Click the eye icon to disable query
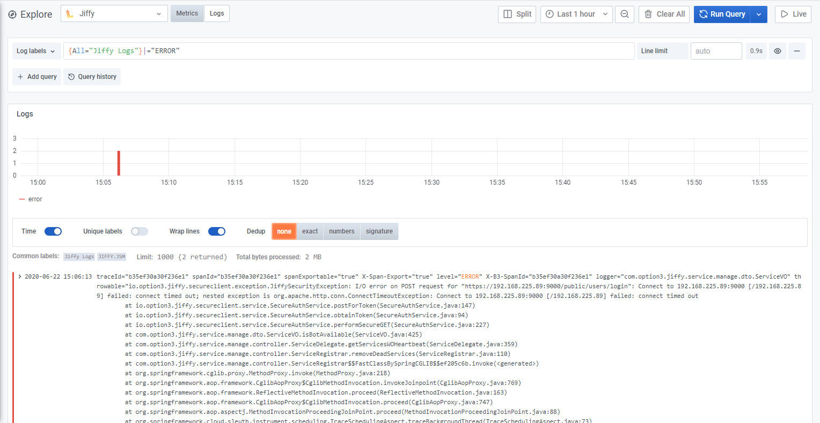 click(777, 51)
